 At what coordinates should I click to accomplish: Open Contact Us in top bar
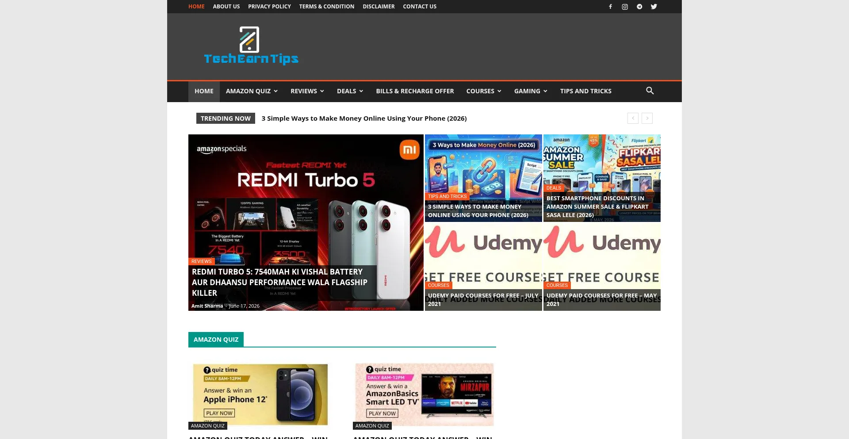point(419,7)
